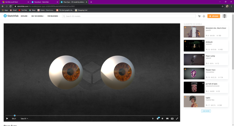The image size is (234, 126).
Task: Click the orange Upload button
Action: point(214,16)
